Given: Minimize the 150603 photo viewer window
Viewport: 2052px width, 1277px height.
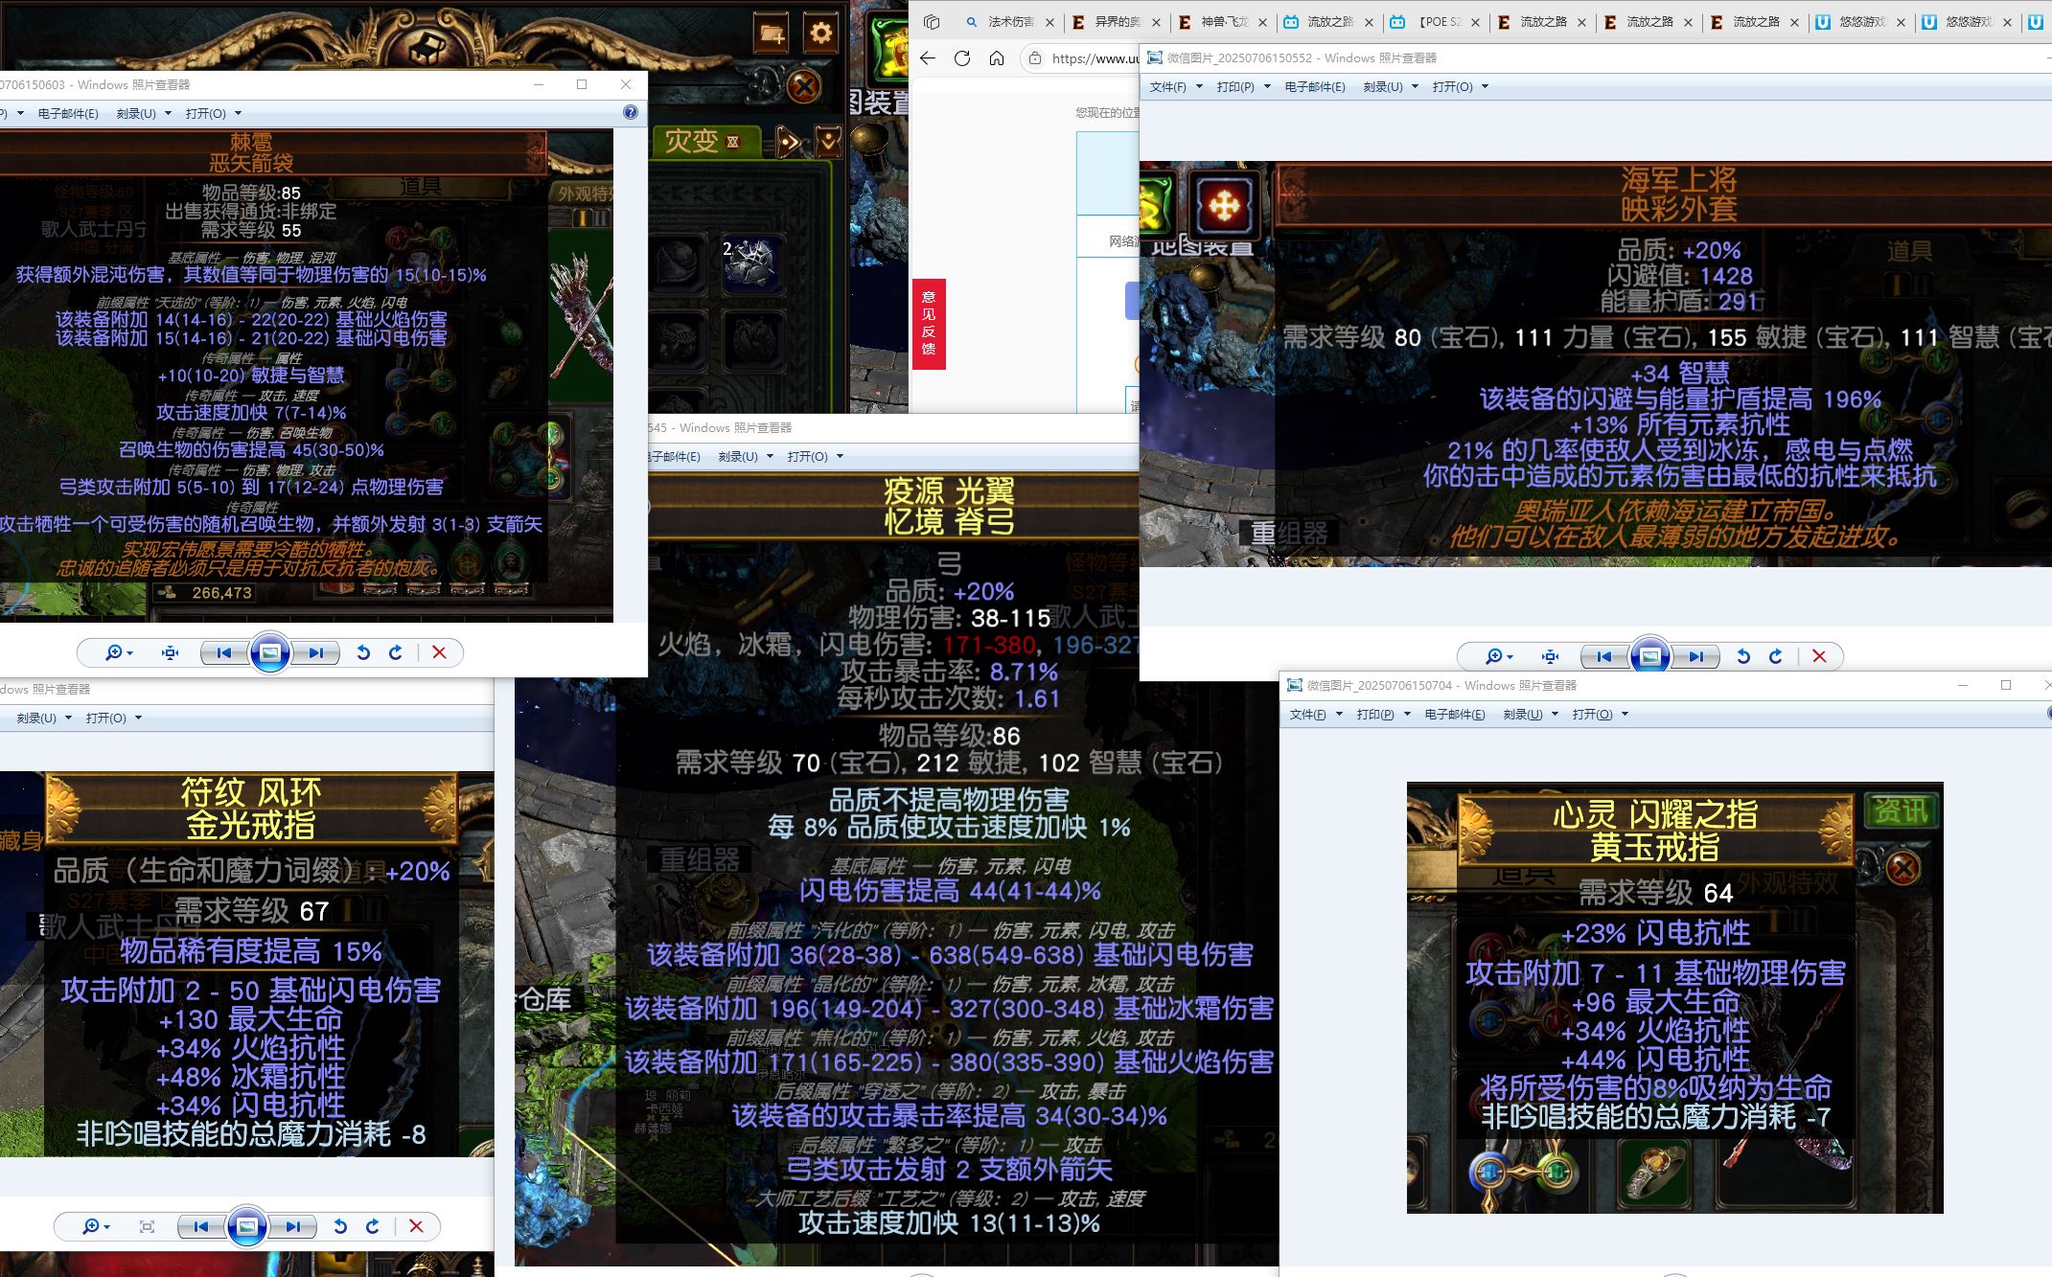Looking at the screenshot, I should [539, 84].
